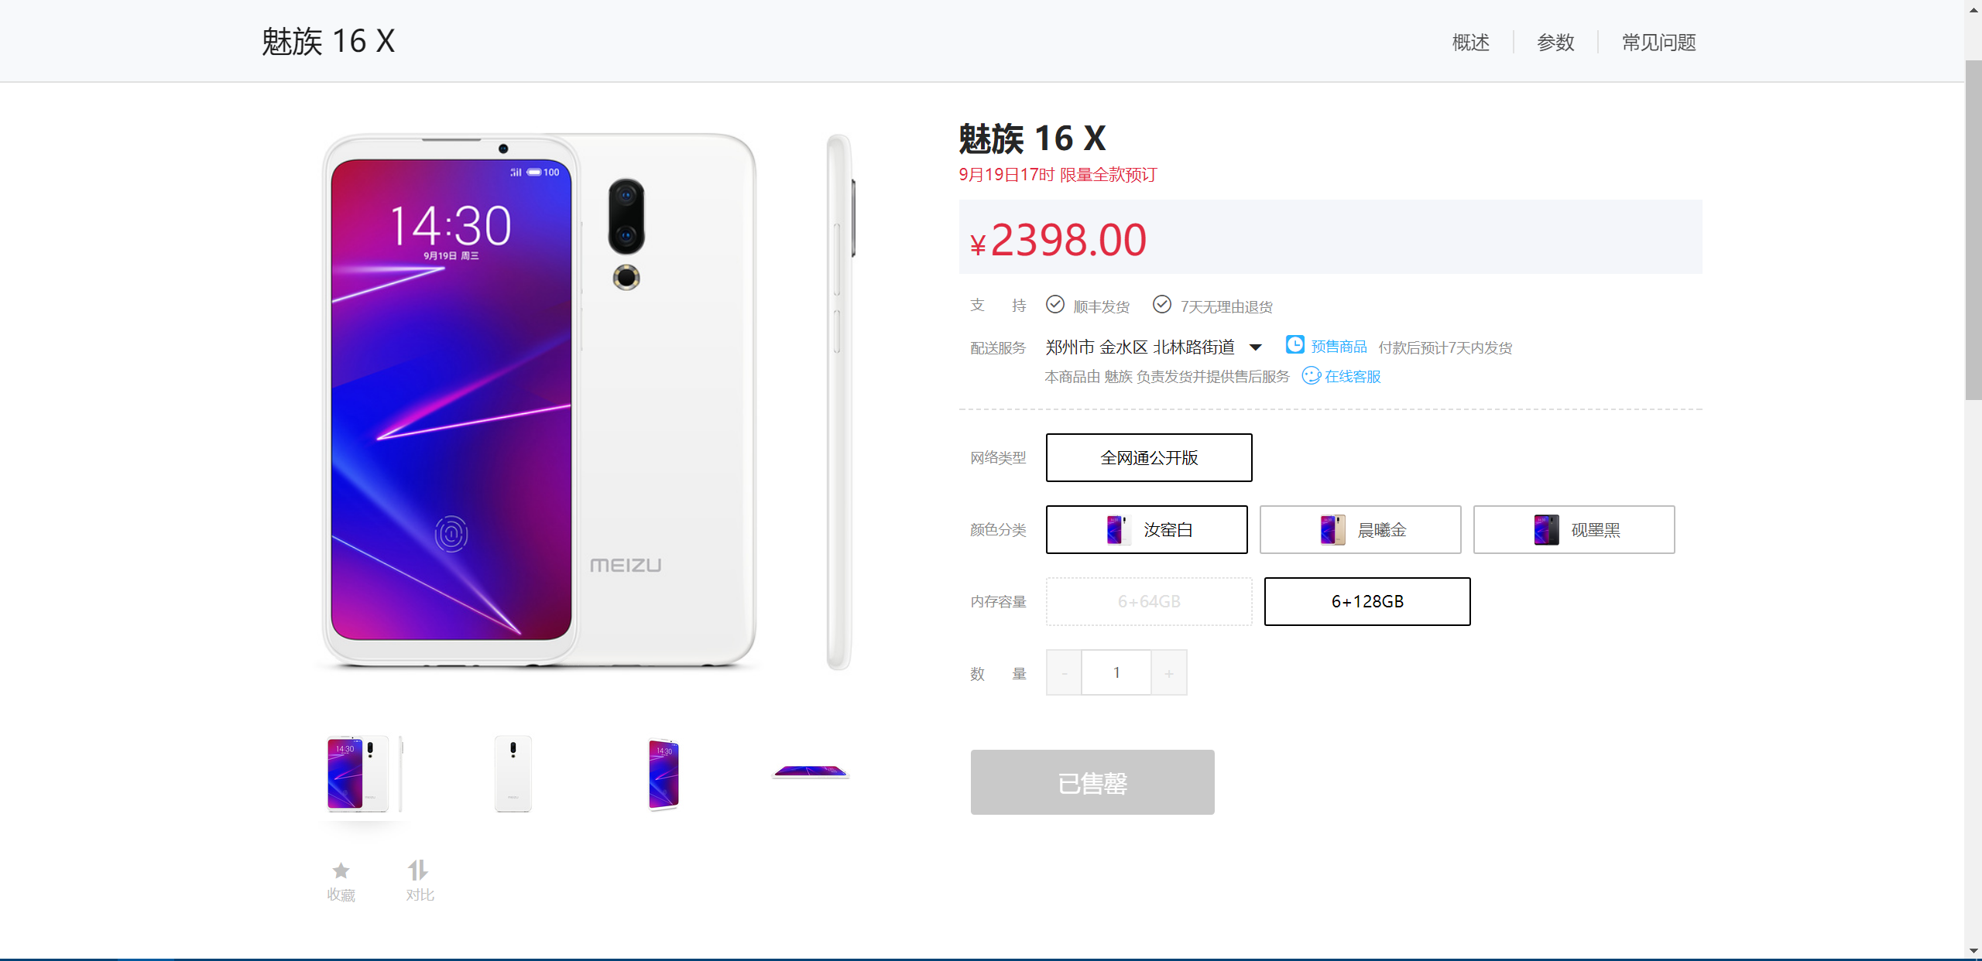Click the quantity input field
This screenshot has height=961, width=1982.
click(x=1116, y=673)
